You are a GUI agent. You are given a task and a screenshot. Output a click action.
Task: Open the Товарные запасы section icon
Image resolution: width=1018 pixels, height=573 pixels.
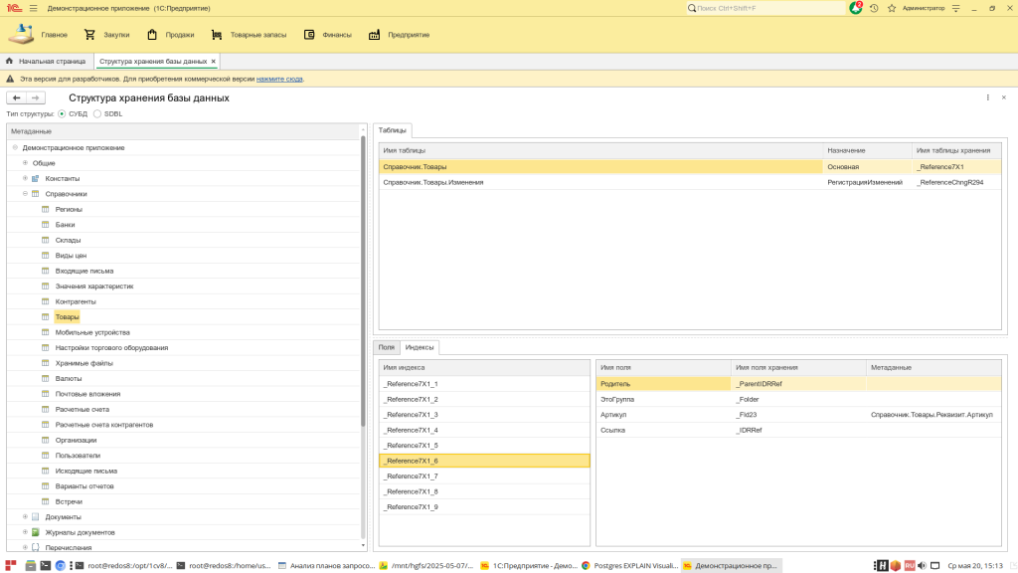pyautogui.click(x=216, y=35)
